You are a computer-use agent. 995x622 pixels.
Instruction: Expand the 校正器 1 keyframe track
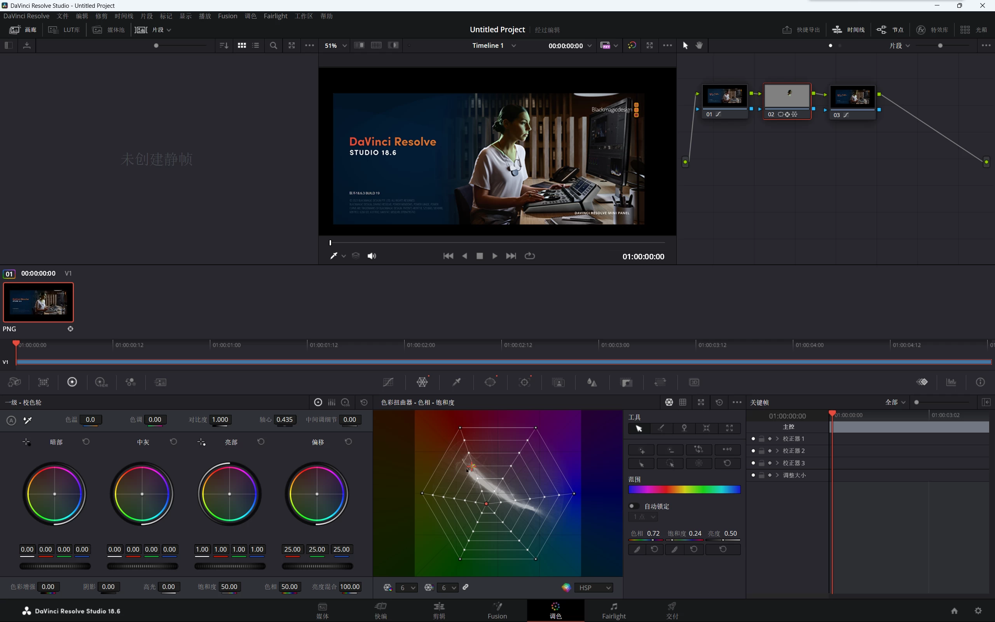click(777, 439)
